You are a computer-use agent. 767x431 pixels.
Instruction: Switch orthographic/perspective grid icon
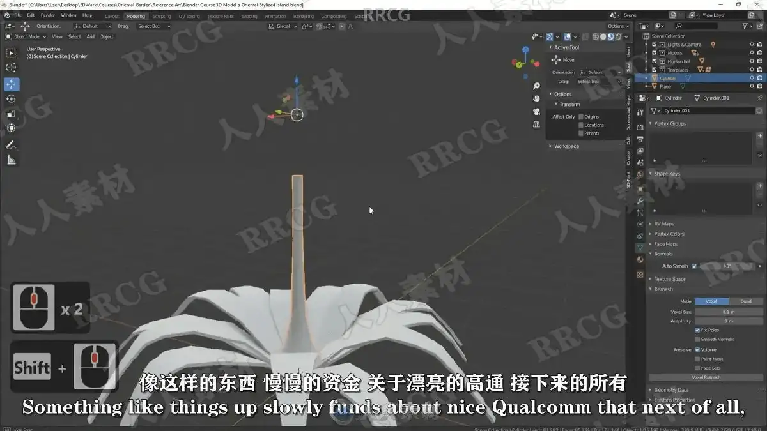point(536,125)
